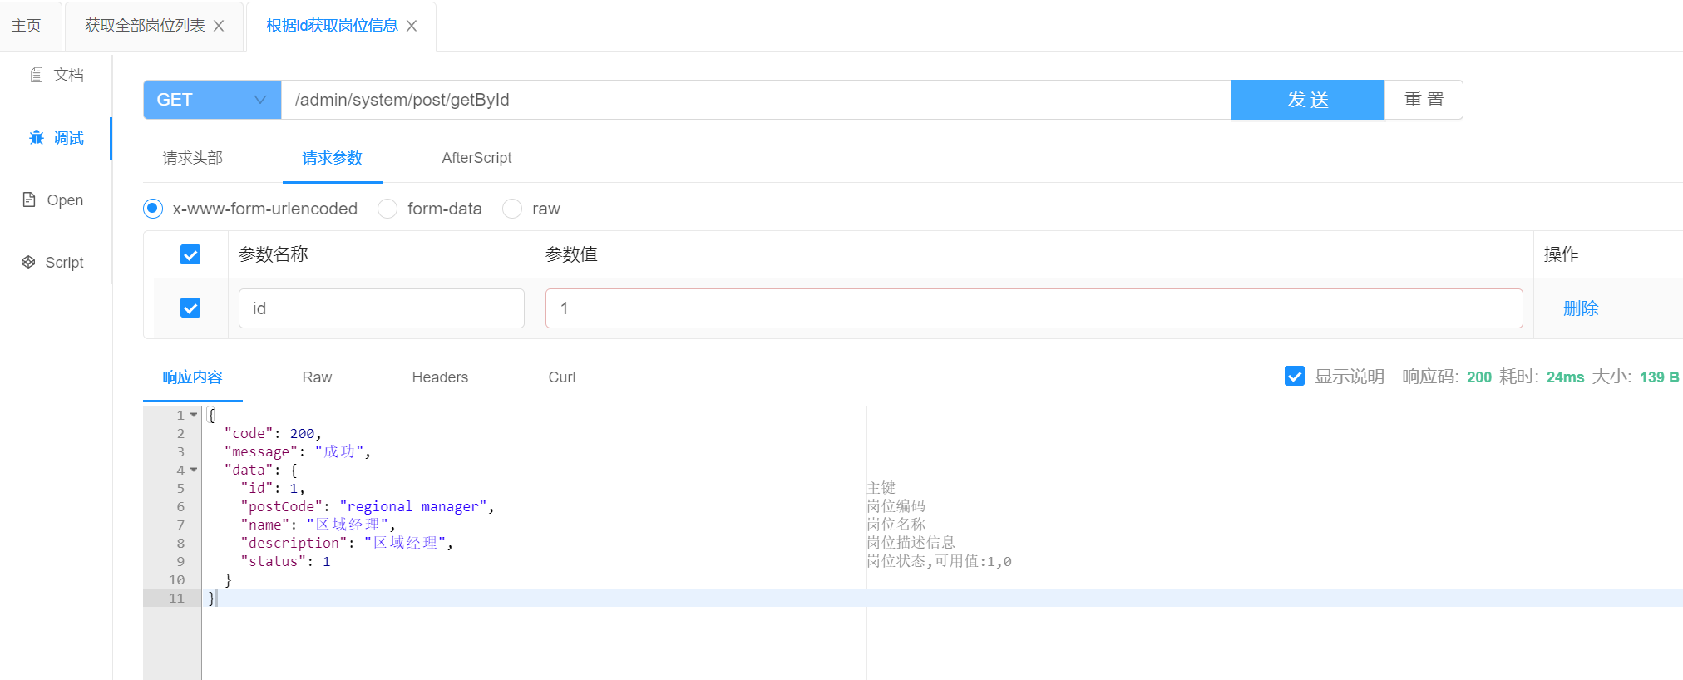Click the response code value 200

pos(1479,377)
